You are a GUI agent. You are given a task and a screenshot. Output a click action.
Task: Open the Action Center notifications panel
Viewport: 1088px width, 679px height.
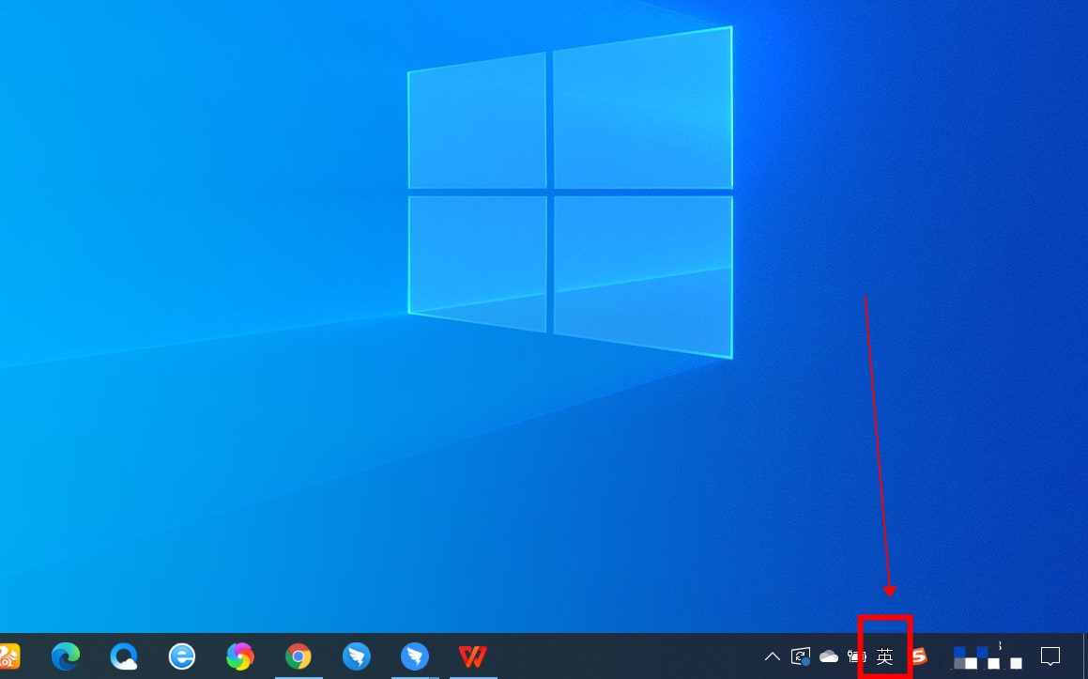(1050, 656)
